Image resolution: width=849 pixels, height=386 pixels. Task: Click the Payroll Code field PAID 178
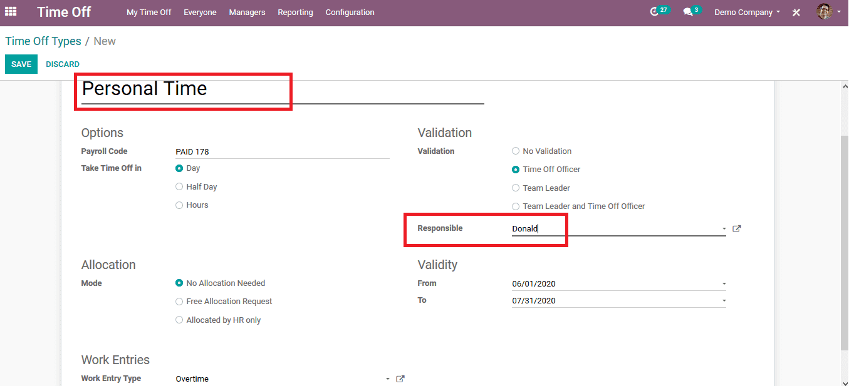(x=283, y=151)
